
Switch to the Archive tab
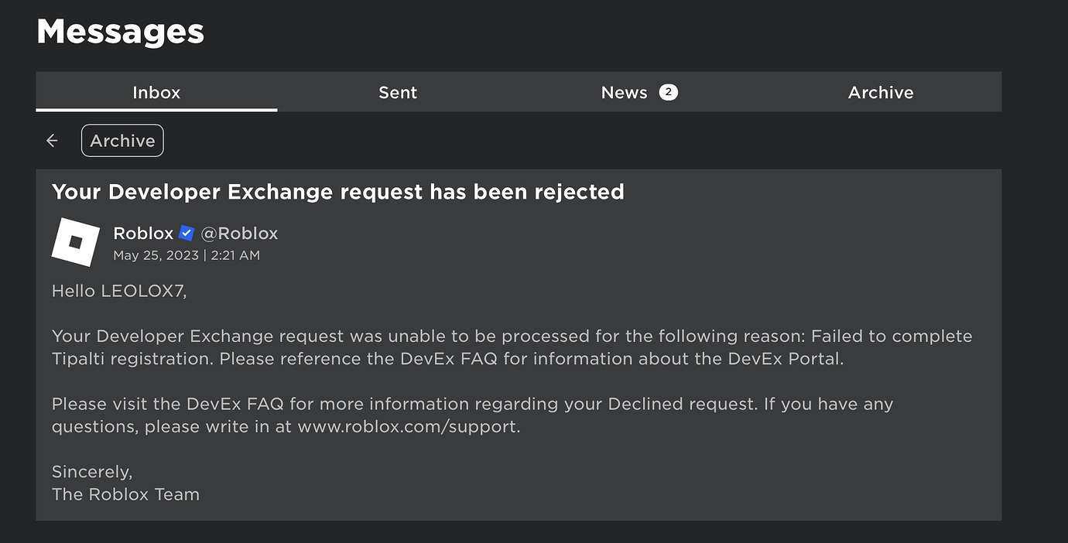[x=881, y=91]
